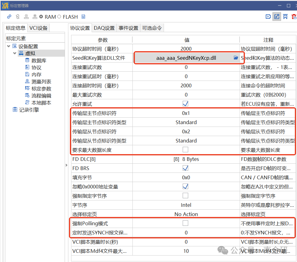Select the FLASH radio button
297x262 pixels.
point(59,17)
